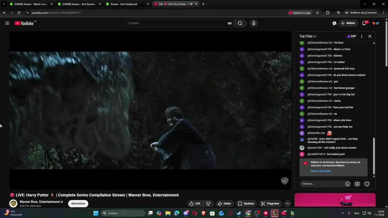Viewport: 388px width, 218px height.
Task: Switch to first SHRBRK Stream Watch Live tab
Action: 31,4
